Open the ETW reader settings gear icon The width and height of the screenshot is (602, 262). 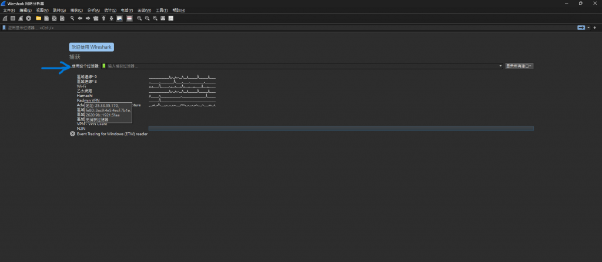coord(72,134)
